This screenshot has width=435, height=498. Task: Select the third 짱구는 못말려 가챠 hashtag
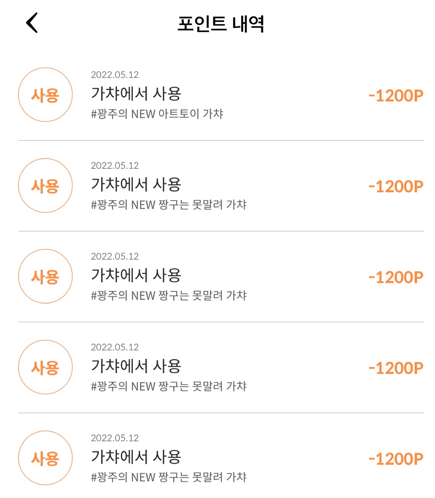[x=169, y=386]
